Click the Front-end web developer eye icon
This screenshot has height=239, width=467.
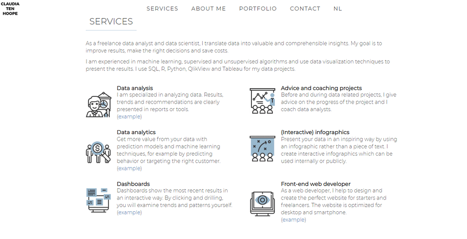[x=262, y=204]
